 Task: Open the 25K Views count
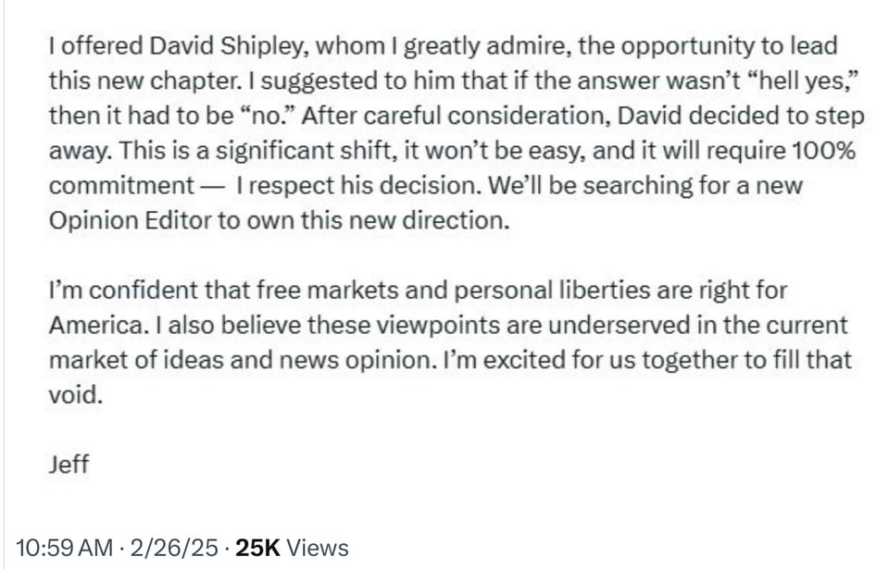(293, 548)
